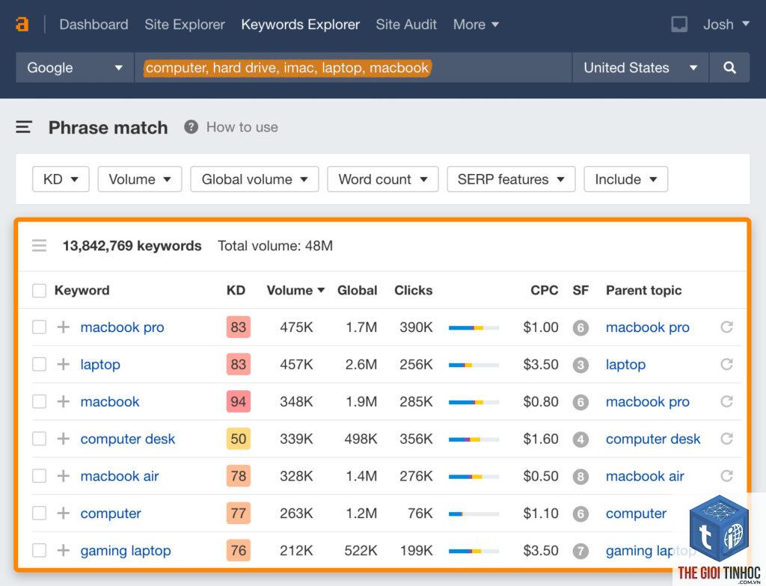Check the computer desk row checkbox
Image resolution: width=766 pixels, height=586 pixels.
click(39, 438)
